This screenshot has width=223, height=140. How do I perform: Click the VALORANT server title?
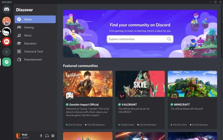pyautogui.click(x=129, y=104)
